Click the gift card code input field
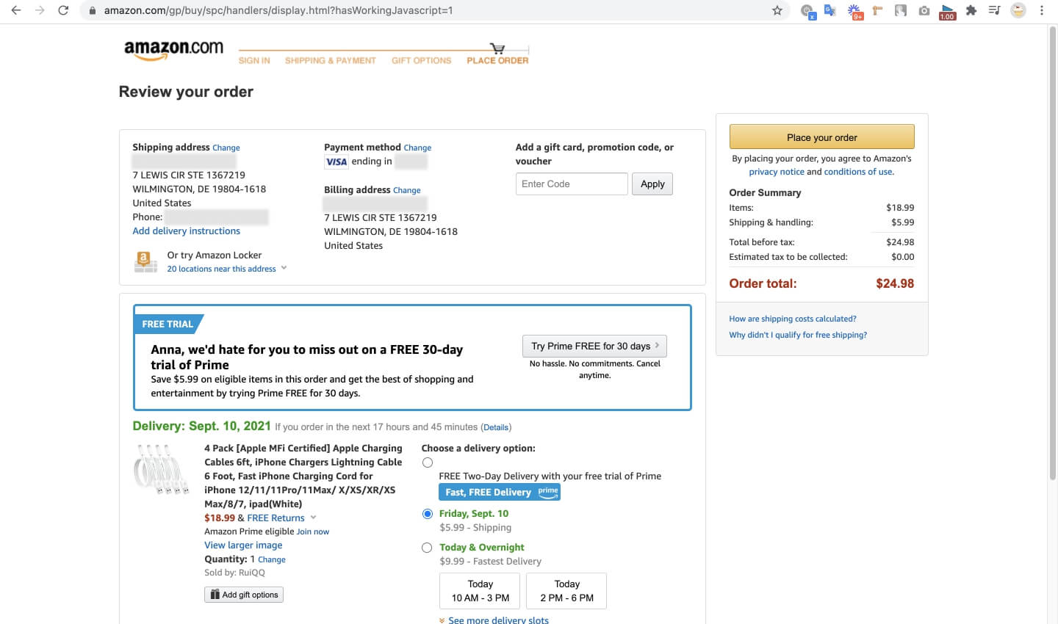The image size is (1058, 624). point(572,184)
